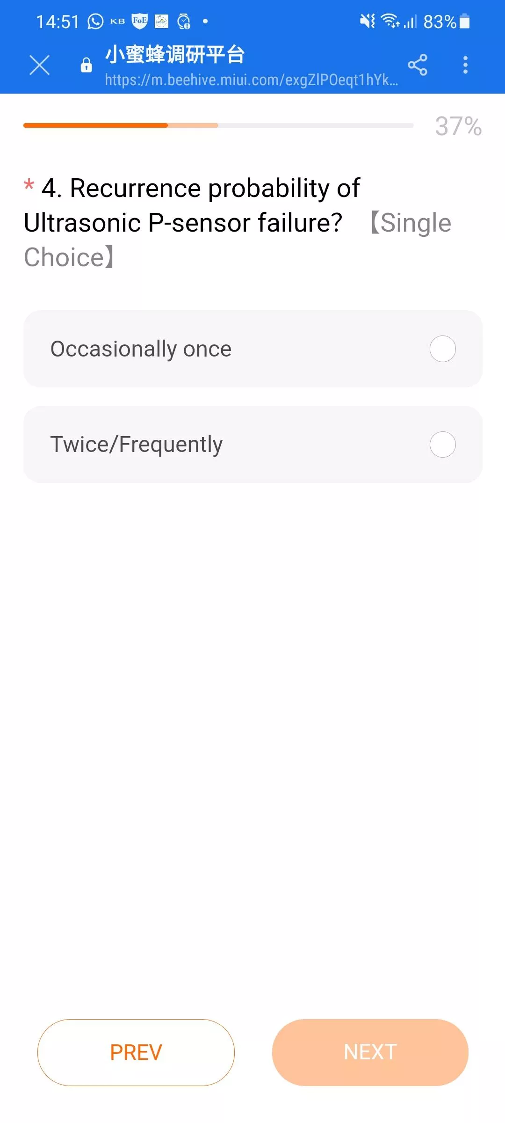
Task: Select the Occasionally once radio button
Action: coord(443,349)
